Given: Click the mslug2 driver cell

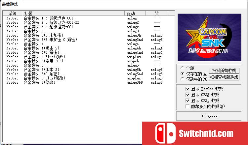Looking at the screenshot, I should click(133, 23).
